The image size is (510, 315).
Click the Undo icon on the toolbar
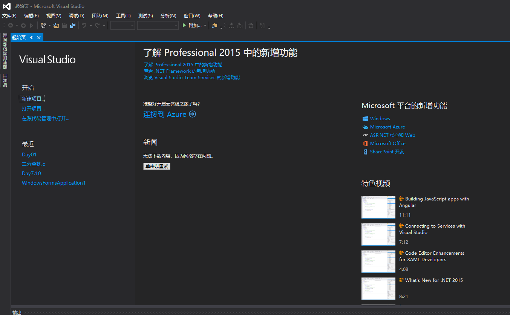(x=85, y=25)
